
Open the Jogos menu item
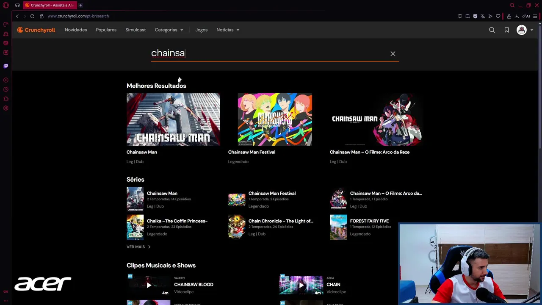pyautogui.click(x=202, y=30)
